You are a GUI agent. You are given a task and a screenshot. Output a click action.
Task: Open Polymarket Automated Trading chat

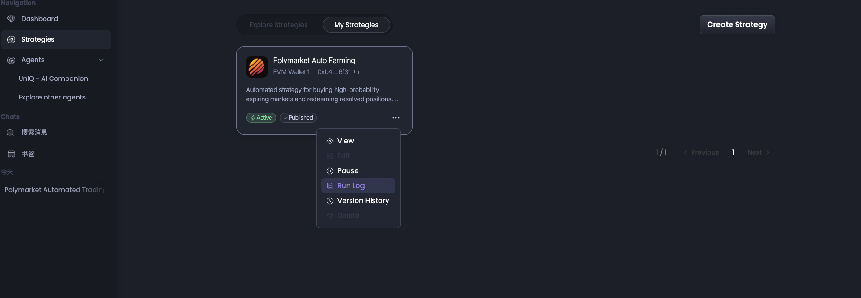coord(54,190)
